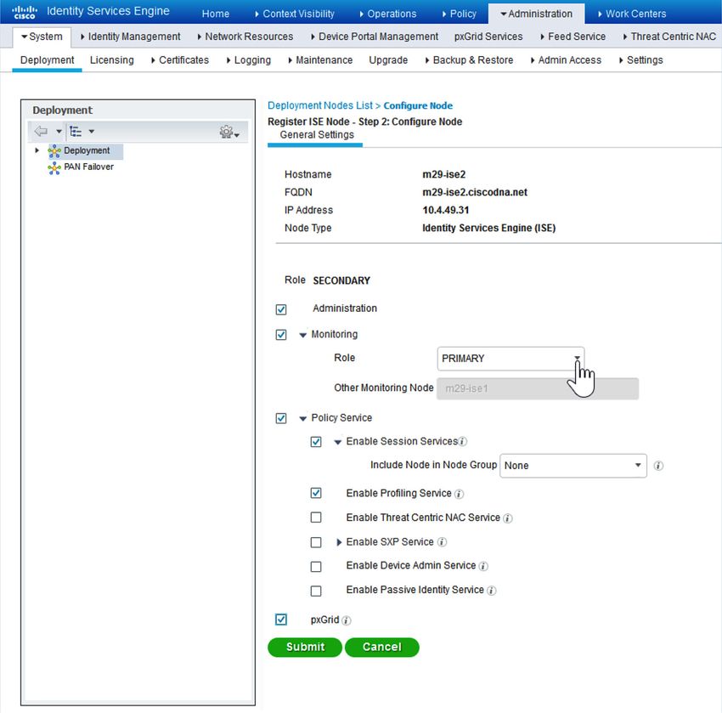
Task: Show info for Include Node in Node Group
Action: 658,466
